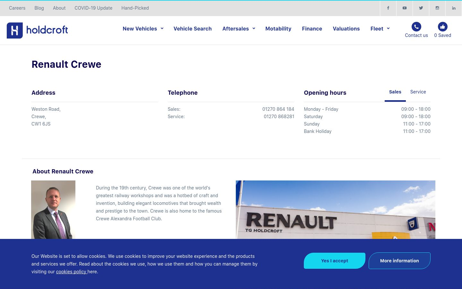Open the LinkedIn social icon
The image size is (462, 289).
(454, 8)
